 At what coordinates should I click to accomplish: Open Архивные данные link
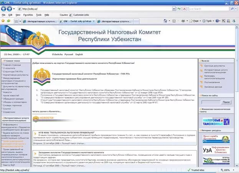point(213,87)
